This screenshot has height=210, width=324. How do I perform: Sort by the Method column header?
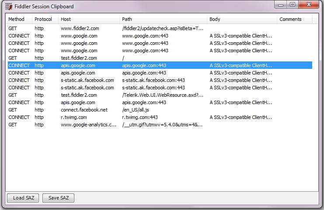(19, 19)
